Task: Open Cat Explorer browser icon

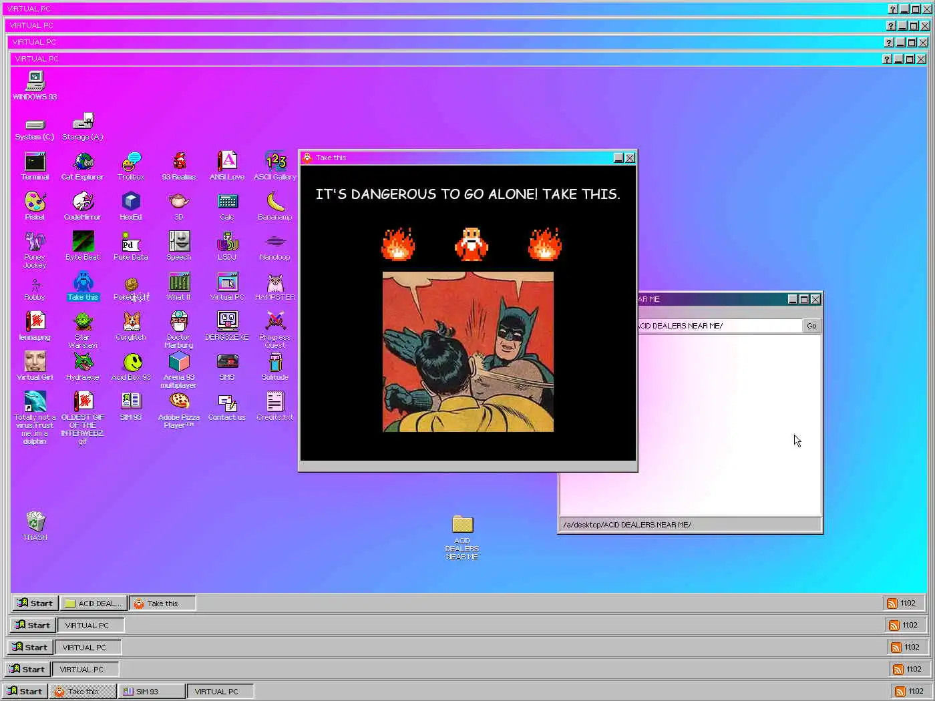Action: click(x=83, y=166)
